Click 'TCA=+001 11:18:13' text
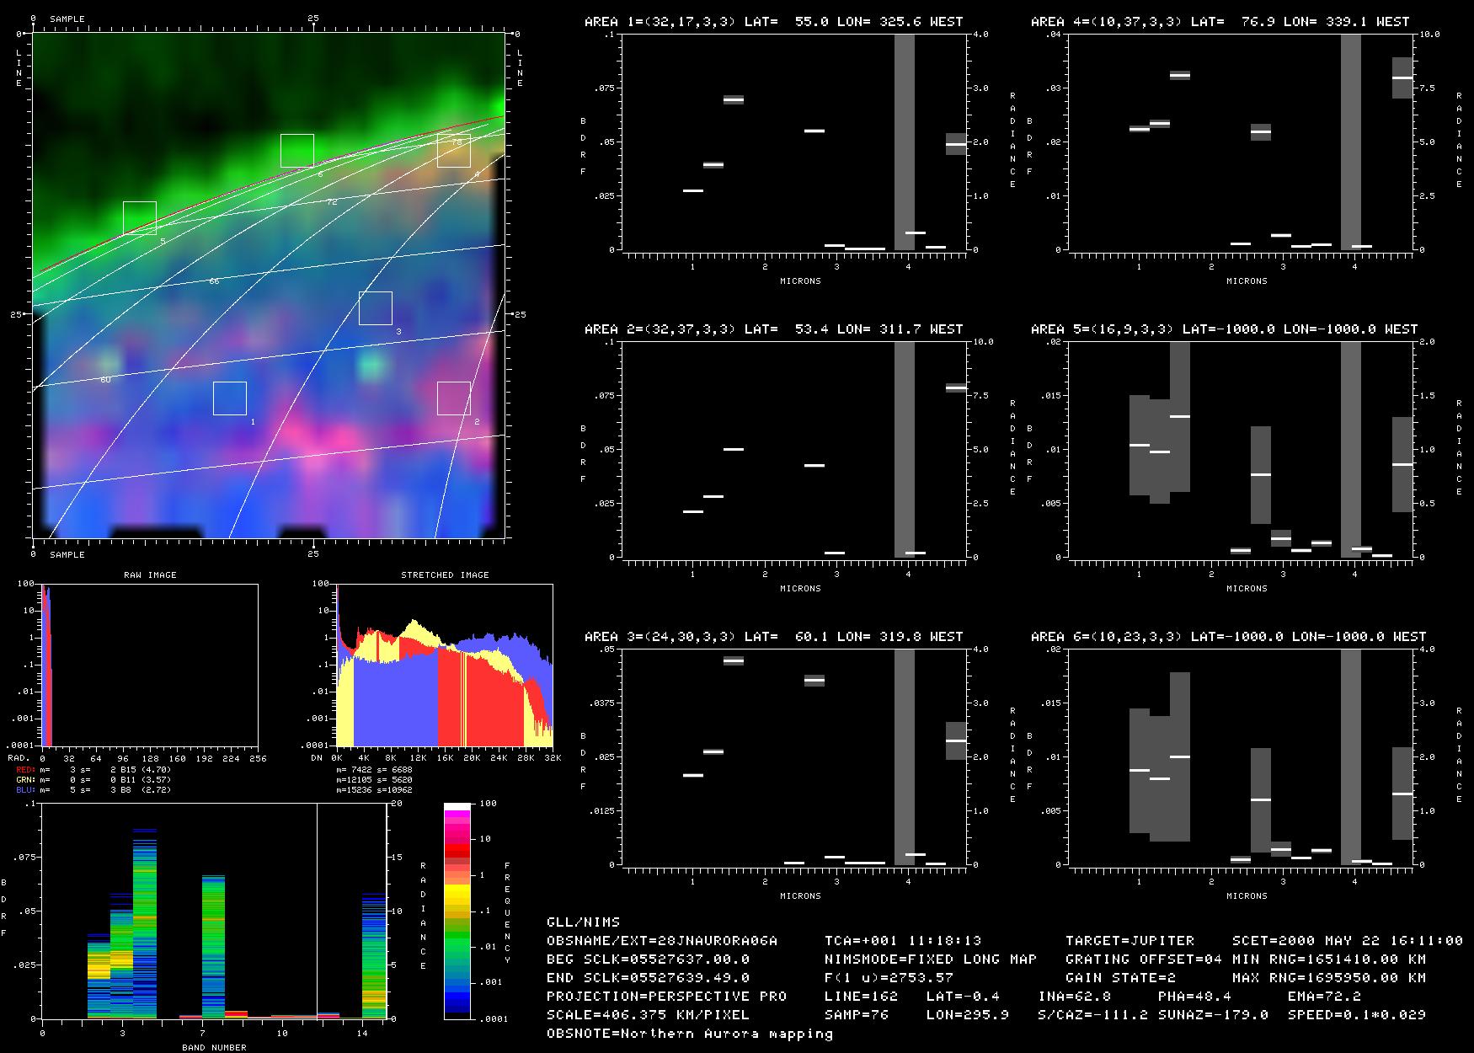Image resolution: width=1474 pixels, height=1053 pixels. (903, 941)
